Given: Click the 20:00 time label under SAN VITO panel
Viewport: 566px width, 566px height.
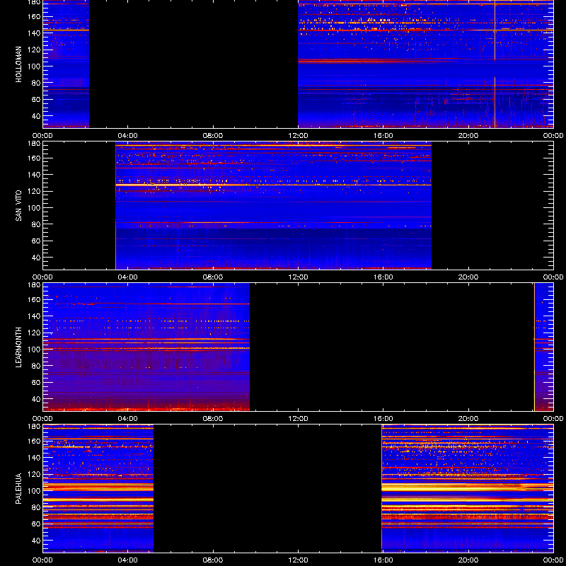Looking at the screenshot, I should point(468,277).
